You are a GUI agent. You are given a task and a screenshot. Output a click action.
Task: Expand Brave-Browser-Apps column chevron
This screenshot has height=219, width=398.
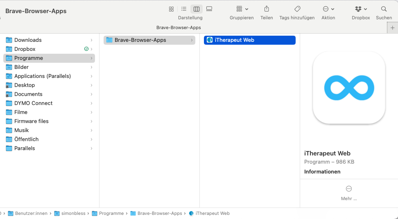(192, 40)
